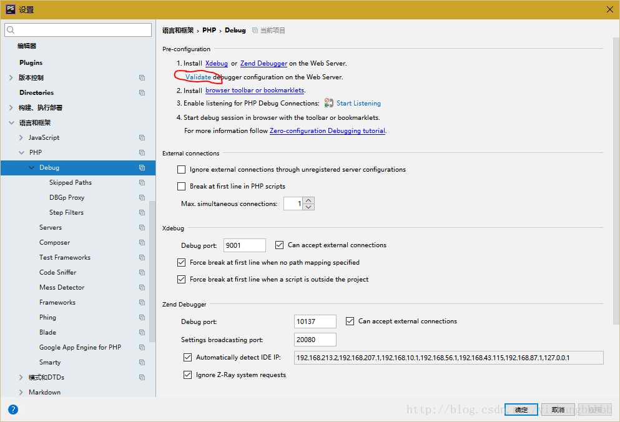Expand the JavaScript tree node

click(21, 137)
